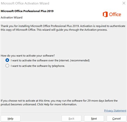The height and width of the screenshot is (122, 127).
Task: Click the Next button
Action: [94, 119]
